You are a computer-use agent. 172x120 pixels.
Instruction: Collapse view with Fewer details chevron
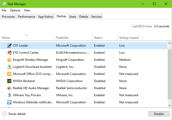4,114
